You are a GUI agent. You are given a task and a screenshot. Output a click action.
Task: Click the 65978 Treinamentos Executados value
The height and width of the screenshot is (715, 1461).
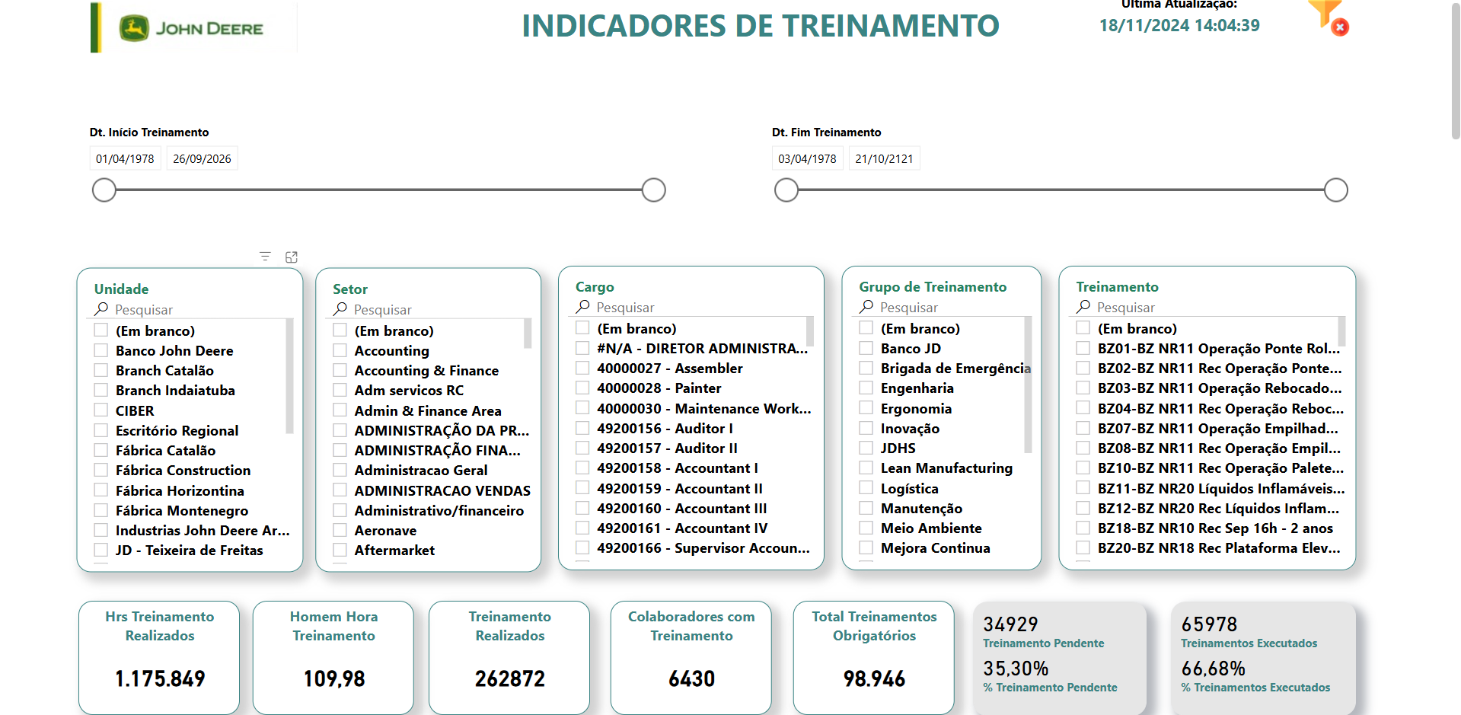coord(1209,624)
